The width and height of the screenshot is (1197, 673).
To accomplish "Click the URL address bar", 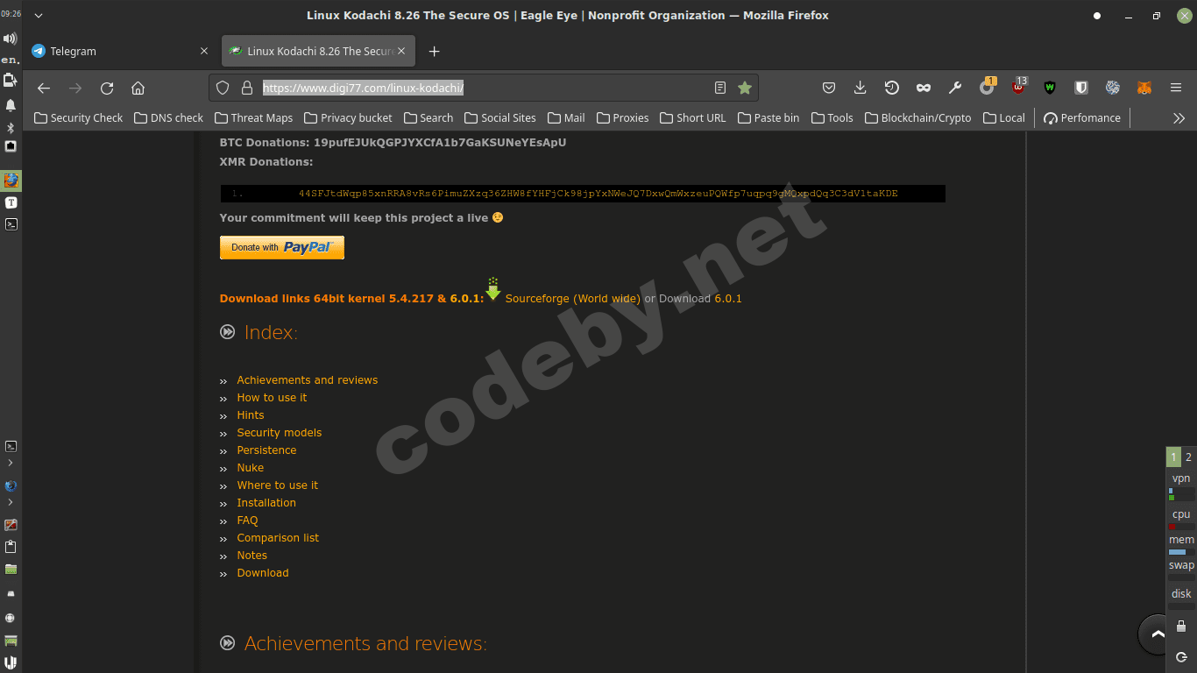I will 482,88.
